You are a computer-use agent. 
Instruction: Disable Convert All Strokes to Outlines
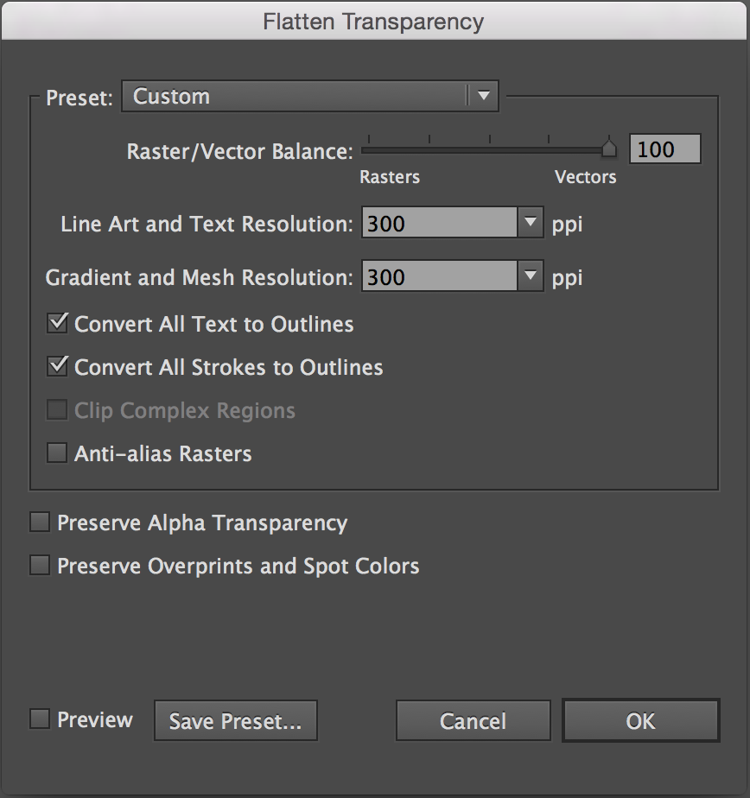tap(57, 366)
